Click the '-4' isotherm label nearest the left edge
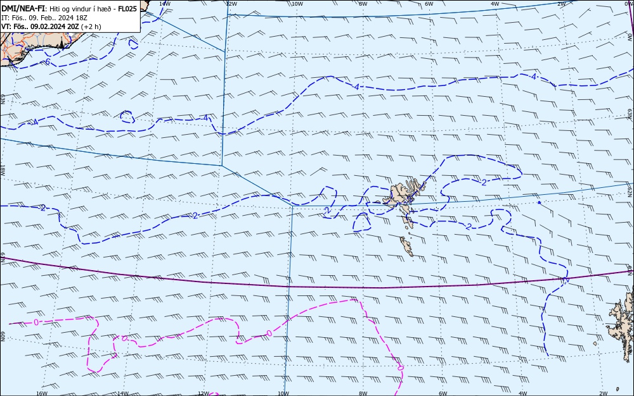 pyautogui.click(x=35, y=122)
